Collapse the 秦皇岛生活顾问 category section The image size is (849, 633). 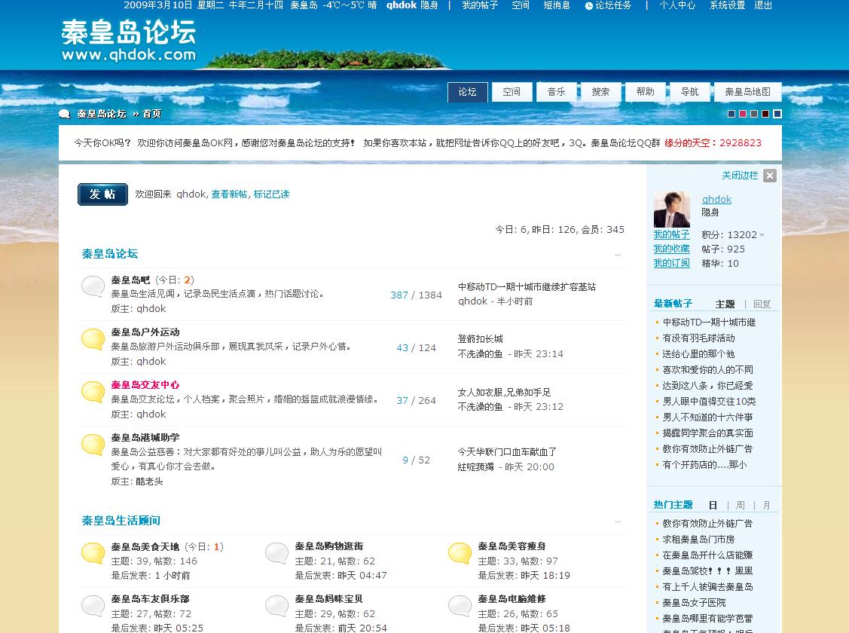click(x=617, y=521)
